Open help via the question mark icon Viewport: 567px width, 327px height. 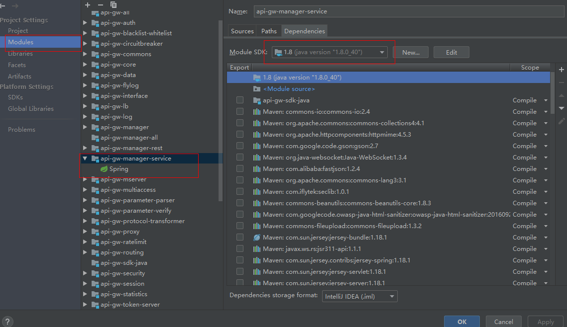coord(7,321)
